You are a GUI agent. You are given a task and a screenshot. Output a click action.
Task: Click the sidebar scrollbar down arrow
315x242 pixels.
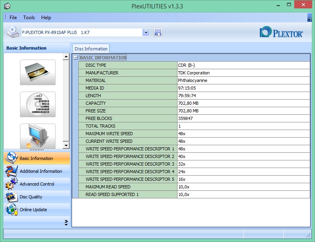(66, 146)
